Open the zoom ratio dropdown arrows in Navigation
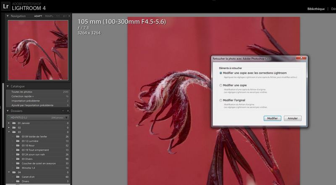 pos(69,16)
